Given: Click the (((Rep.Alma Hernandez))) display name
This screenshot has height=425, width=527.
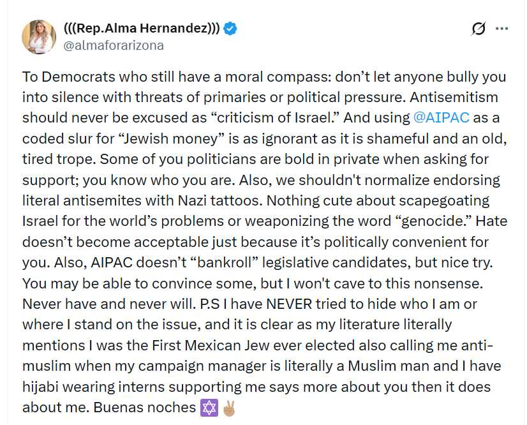Looking at the screenshot, I should [x=142, y=29].
